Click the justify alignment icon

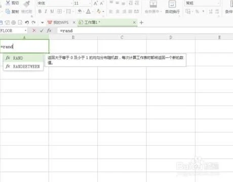130,12
